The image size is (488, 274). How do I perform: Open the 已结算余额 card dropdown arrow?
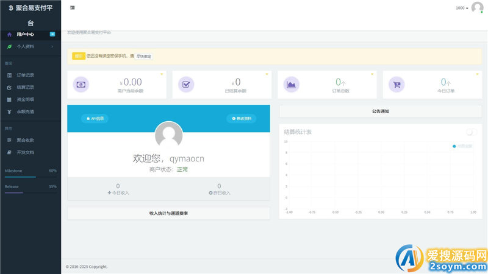(x=267, y=74)
